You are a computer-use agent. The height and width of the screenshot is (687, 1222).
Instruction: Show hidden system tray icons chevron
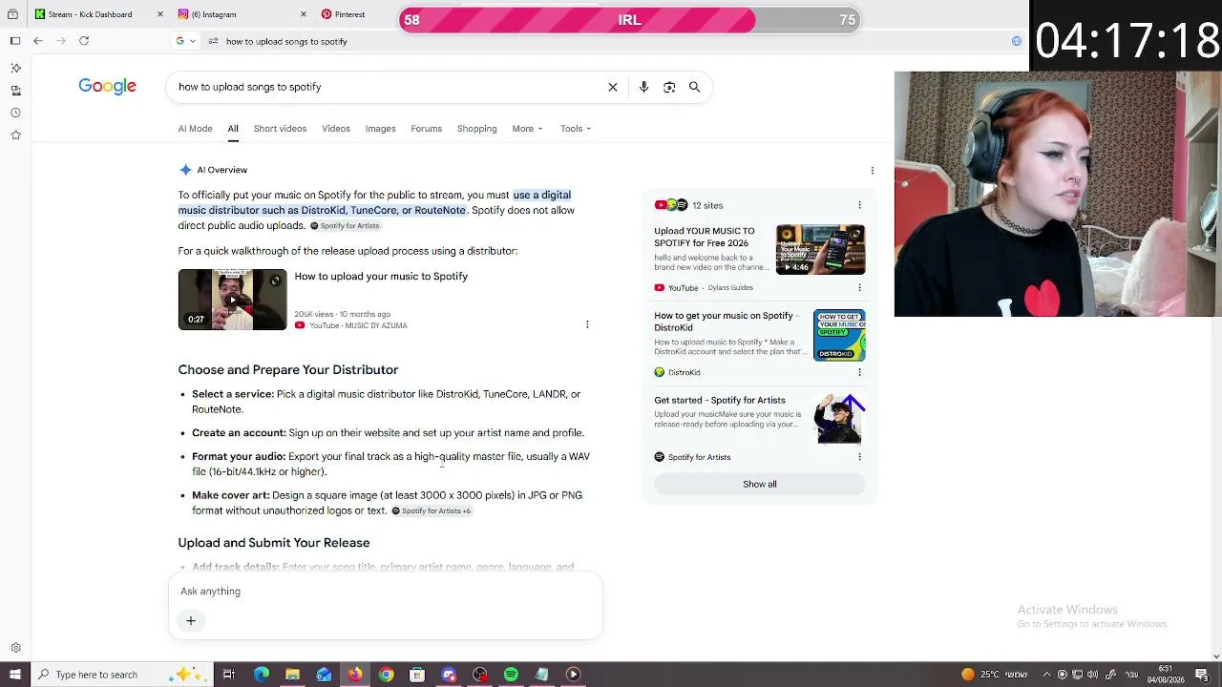(x=1047, y=675)
